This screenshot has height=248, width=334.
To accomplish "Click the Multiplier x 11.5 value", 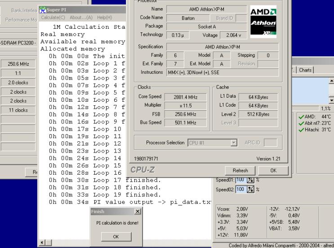I will pos(186,106).
